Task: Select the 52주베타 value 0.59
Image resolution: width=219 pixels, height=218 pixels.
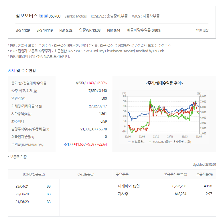Action: (104, 121)
